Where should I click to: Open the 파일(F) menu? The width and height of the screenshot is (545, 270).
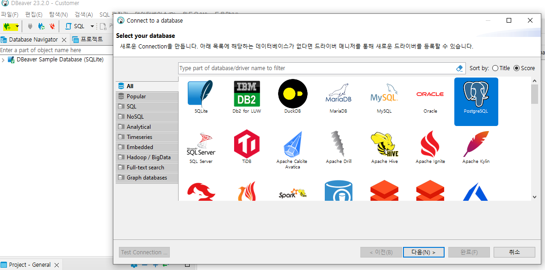point(9,15)
